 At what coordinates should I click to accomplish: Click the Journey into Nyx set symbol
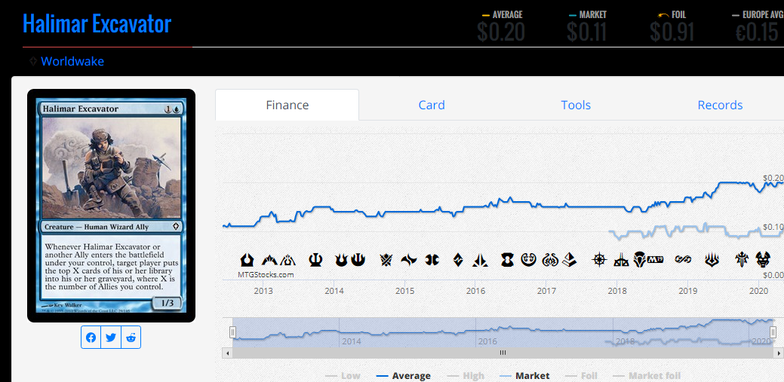pyautogui.click(x=358, y=260)
